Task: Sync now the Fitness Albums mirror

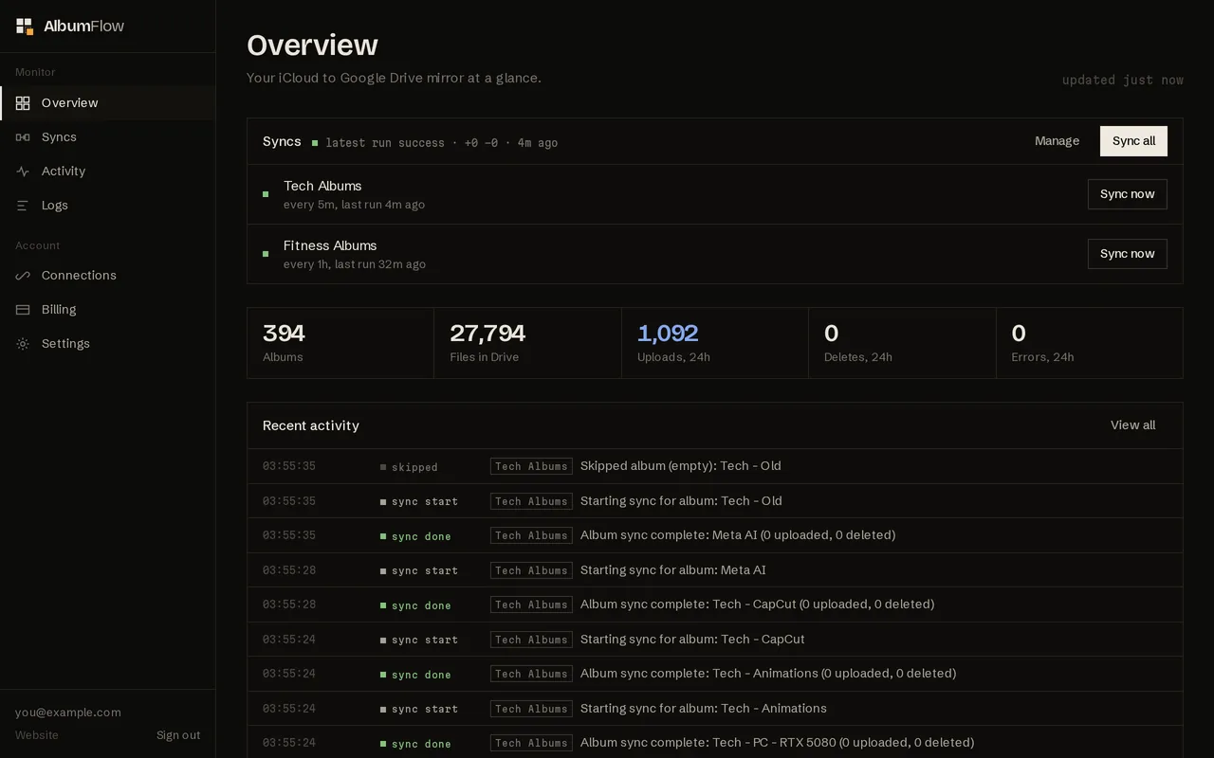Action: pos(1127,254)
